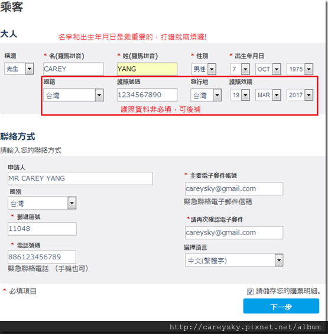The width and height of the screenshot is (328, 334).
Task: Open passport expiry month dropdown showing MAR
Action: pyautogui.click(x=268, y=95)
